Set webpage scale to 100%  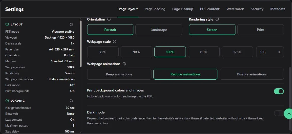click(x=170, y=52)
